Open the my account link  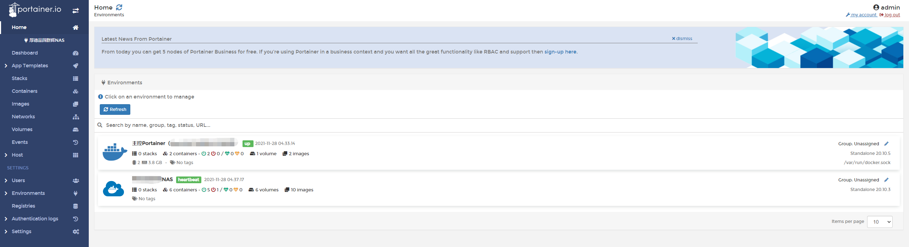click(861, 15)
